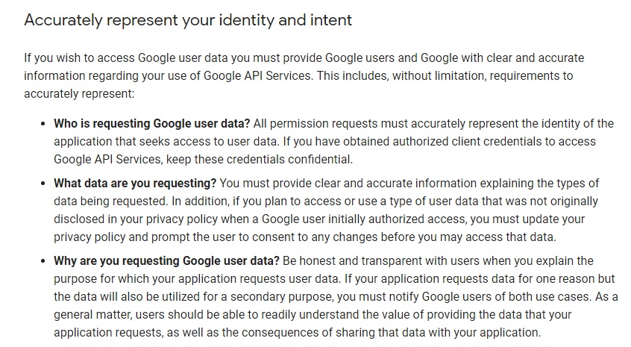Click the text 'accurately represent:' ending the intro
Viewport: 631px width, 347px height.
(x=79, y=94)
